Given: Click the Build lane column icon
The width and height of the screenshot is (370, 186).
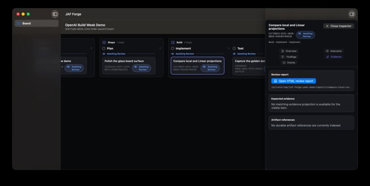Looking at the screenshot, I should [x=173, y=43].
